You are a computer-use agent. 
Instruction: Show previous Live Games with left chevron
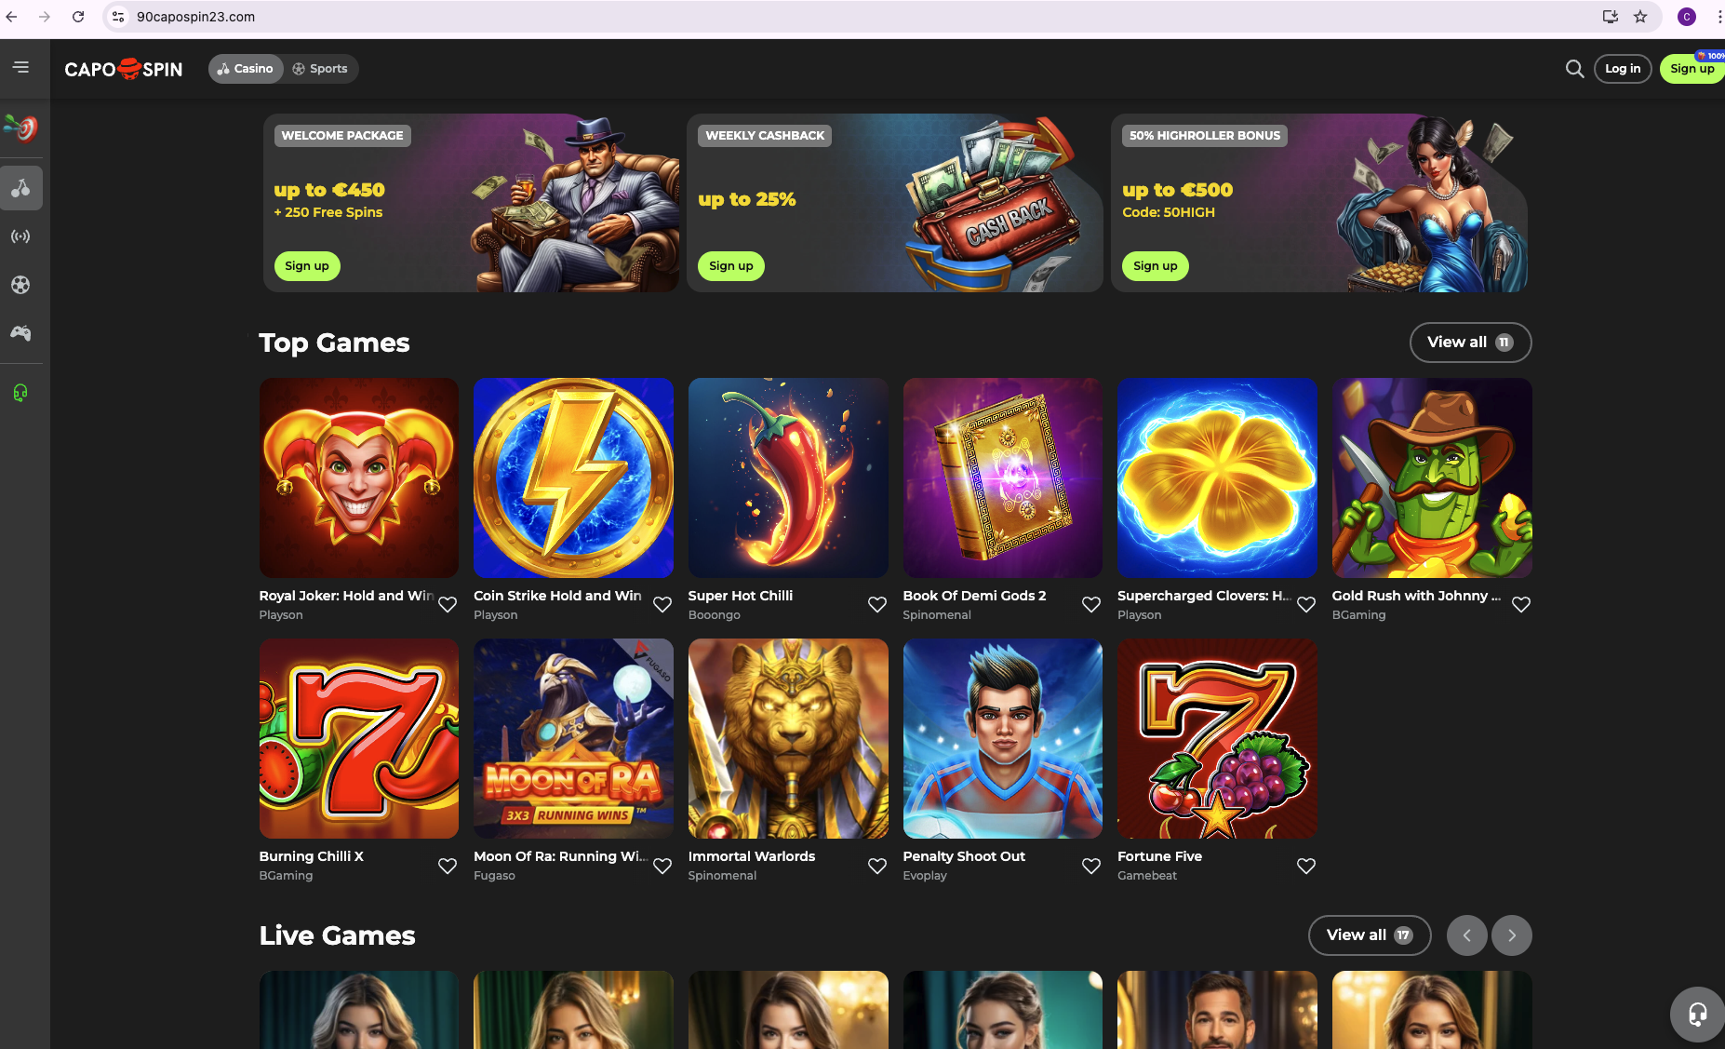1467,935
